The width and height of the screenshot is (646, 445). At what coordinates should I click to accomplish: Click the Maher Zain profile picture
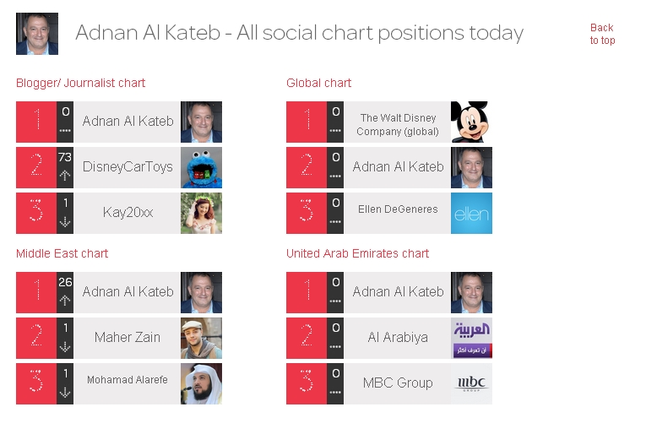[x=201, y=338]
